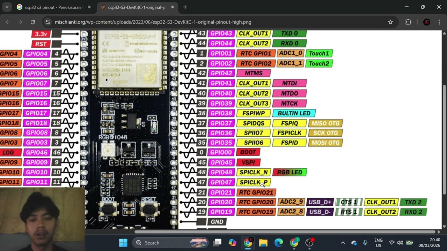The width and height of the screenshot is (447, 251).
Task: Open the active Chrome taskbar icon
Action: [x=248, y=243]
